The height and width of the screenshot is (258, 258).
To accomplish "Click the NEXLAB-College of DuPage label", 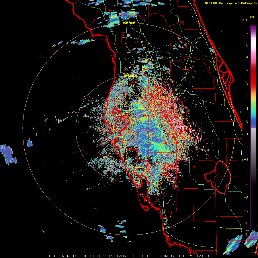I will click(231, 3).
